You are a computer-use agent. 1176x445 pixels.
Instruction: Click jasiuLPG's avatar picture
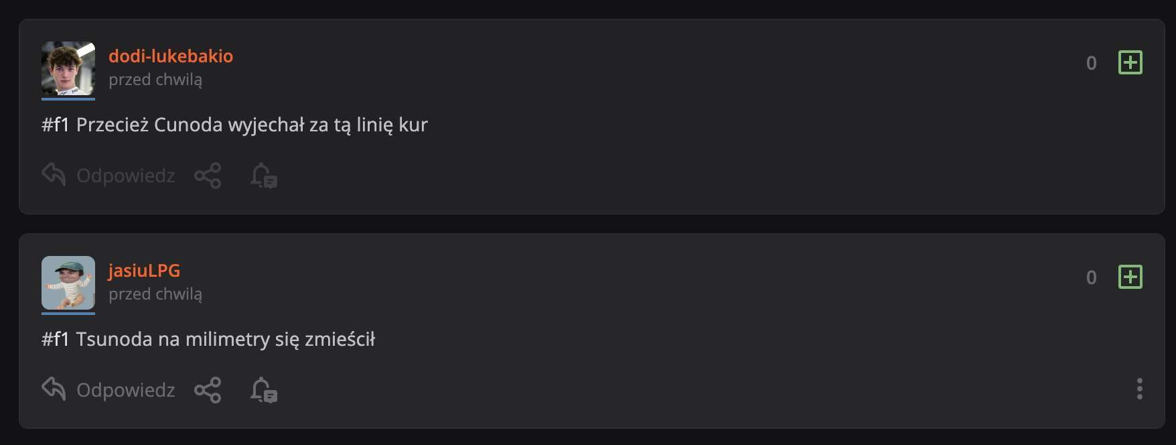click(x=68, y=283)
